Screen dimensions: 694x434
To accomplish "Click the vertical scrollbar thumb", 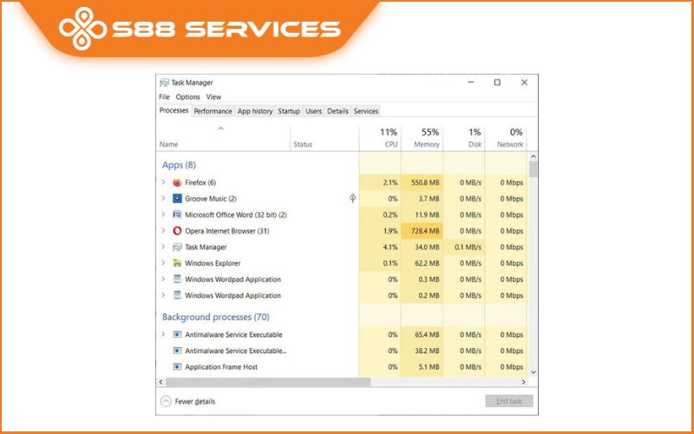I will (534, 169).
